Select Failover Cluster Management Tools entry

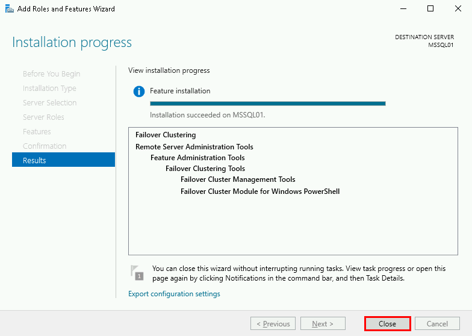pos(238,179)
